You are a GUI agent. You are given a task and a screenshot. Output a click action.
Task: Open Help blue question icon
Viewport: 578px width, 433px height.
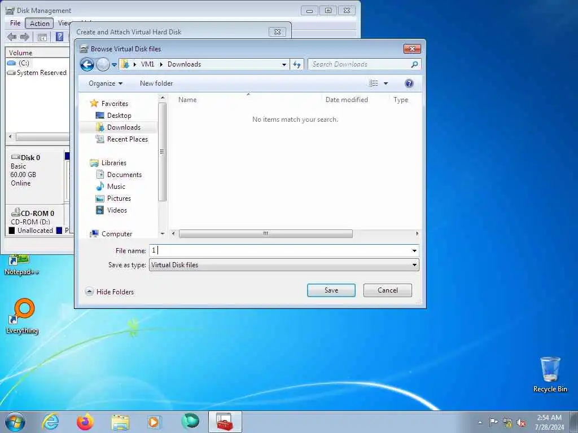[409, 83]
